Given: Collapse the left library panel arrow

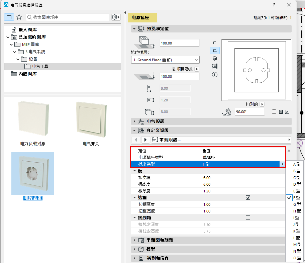Looking at the screenshot, I should (x=125, y=13).
